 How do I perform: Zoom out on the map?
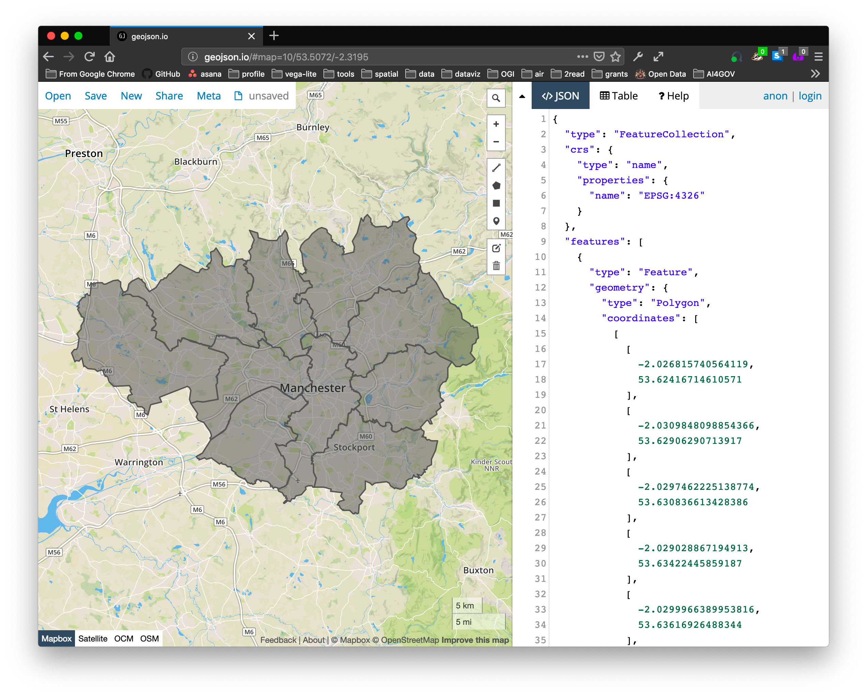pyautogui.click(x=496, y=142)
